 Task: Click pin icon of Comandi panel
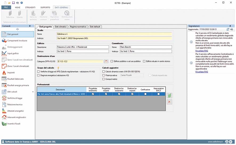tap(30, 26)
